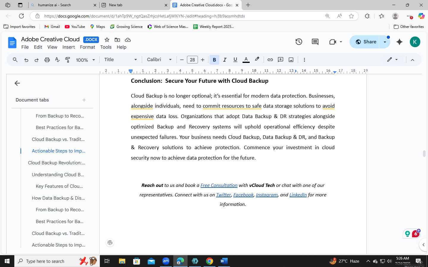Screen dimensions: 428x267
Task: Open the Facebook link
Action: 243,195
